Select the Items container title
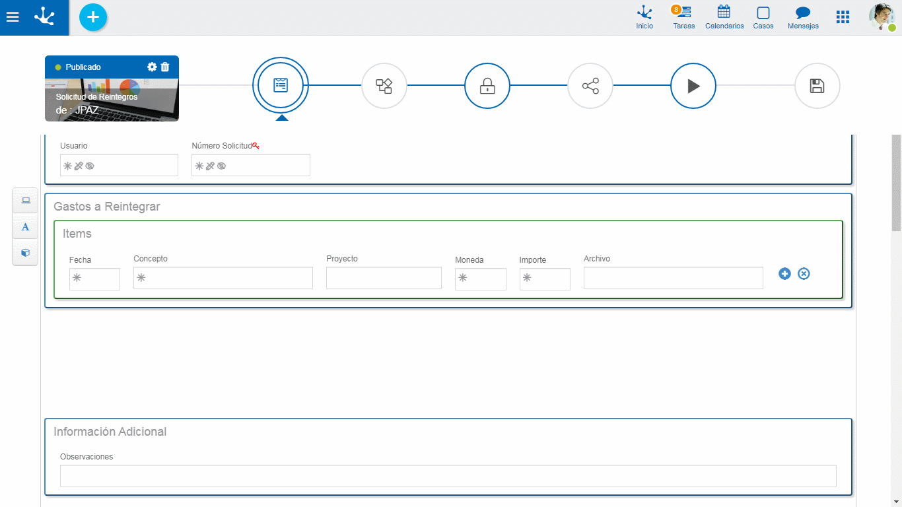The width and height of the screenshot is (902, 507). point(77,234)
